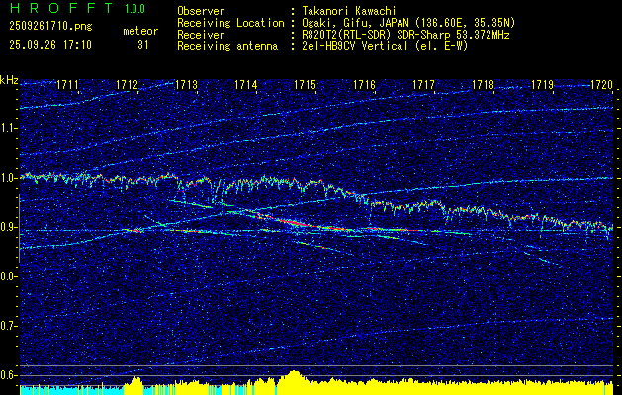Click the 1720 time marker
This screenshot has height=395, width=622.
pos(600,86)
